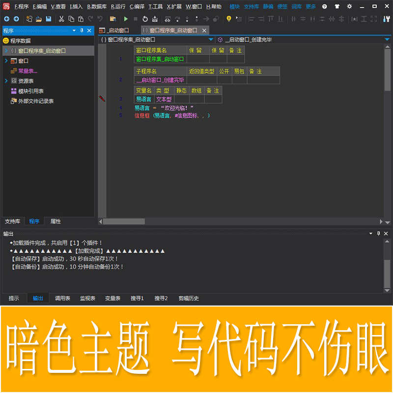The height and width of the screenshot is (393, 393).
Task: Click the align-left layout icon
Action: coord(252,19)
